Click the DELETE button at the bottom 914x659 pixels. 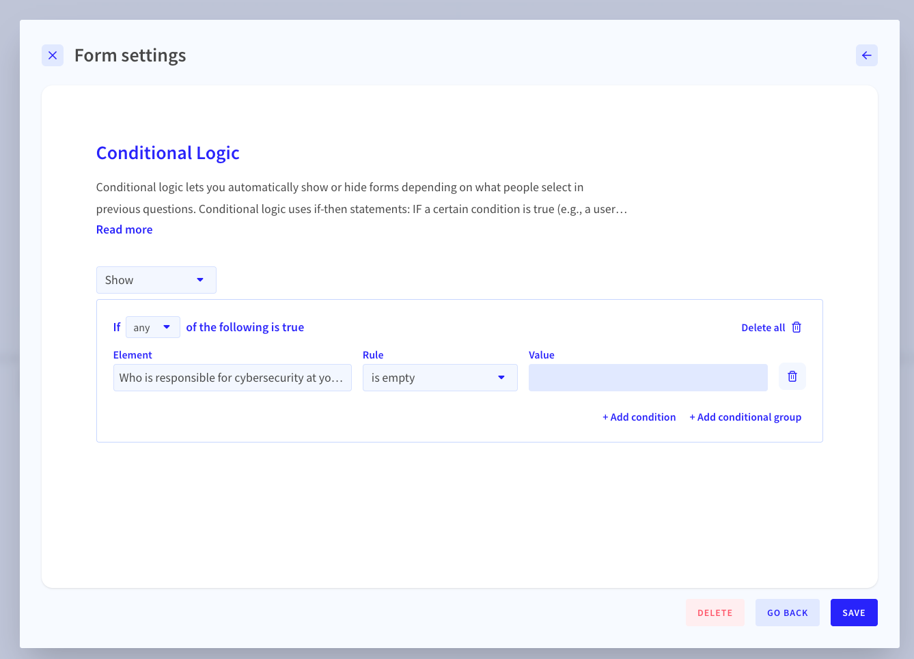pyautogui.click(x=715, y=613)
